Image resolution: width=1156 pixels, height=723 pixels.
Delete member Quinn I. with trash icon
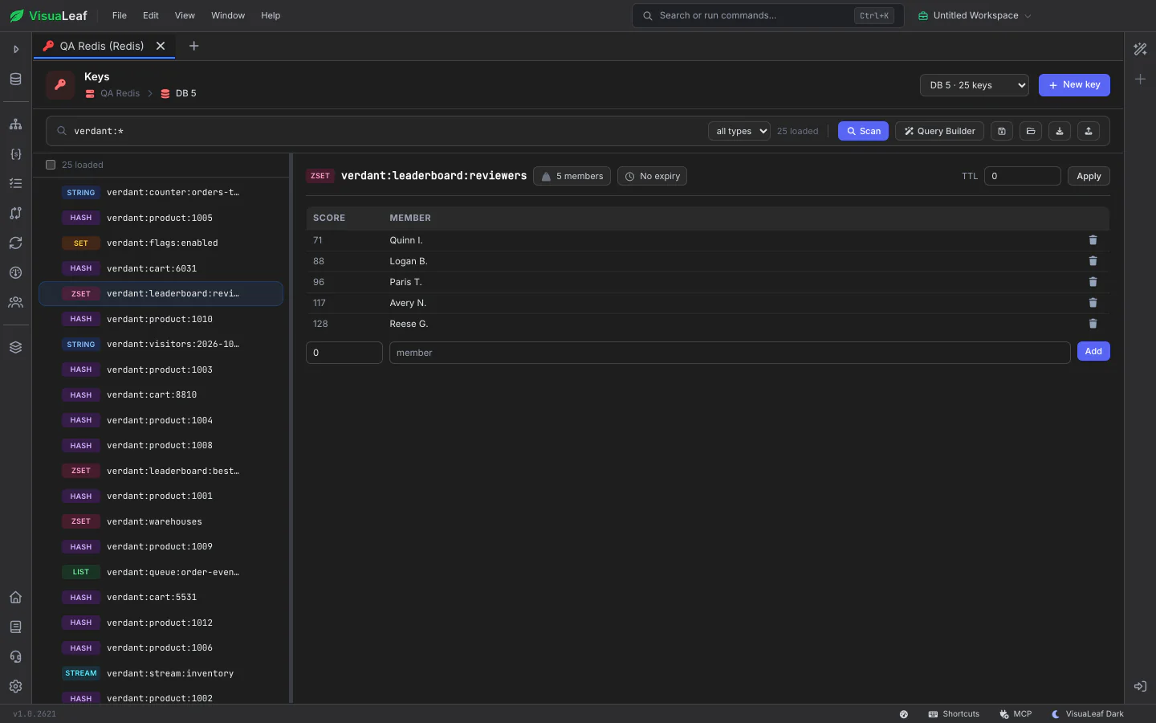click(x=1093, y=240)
